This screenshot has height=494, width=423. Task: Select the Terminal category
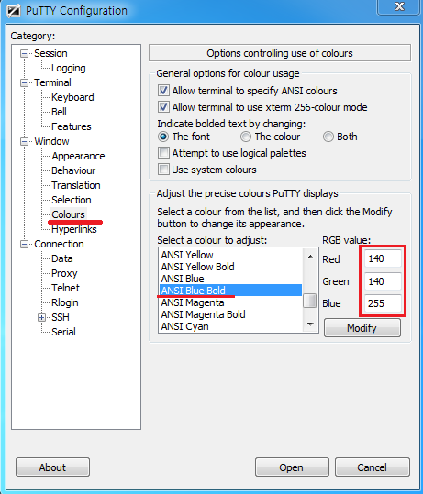[52, 82]
